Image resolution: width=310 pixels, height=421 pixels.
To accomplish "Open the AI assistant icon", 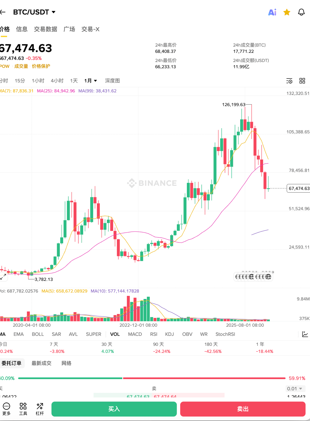I will point(272,12).
